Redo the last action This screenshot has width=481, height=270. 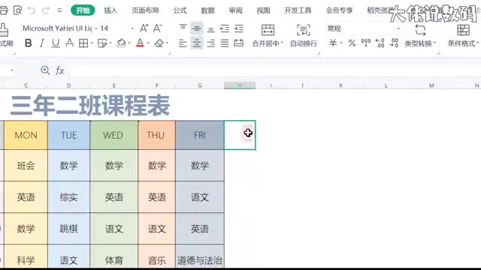point(46,10)
